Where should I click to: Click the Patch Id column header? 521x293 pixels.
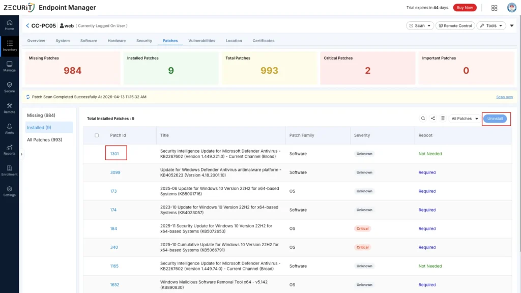[118, 135]
